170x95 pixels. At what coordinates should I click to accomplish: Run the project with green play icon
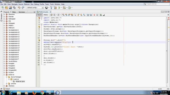point(59,8)
